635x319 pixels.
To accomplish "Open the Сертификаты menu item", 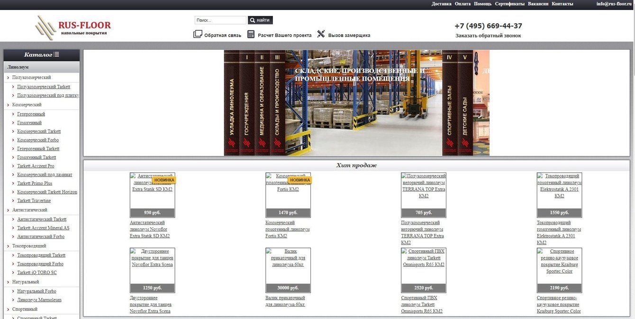I will (509, 4).
